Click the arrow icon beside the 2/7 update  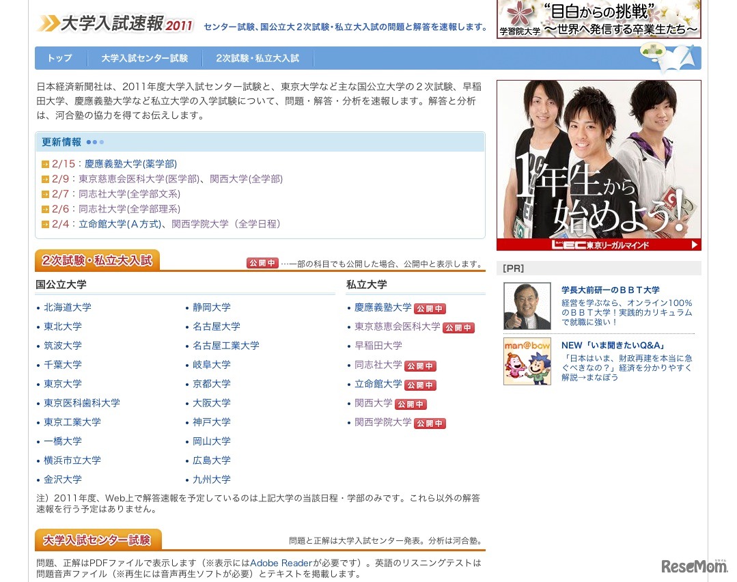[45, 194]
